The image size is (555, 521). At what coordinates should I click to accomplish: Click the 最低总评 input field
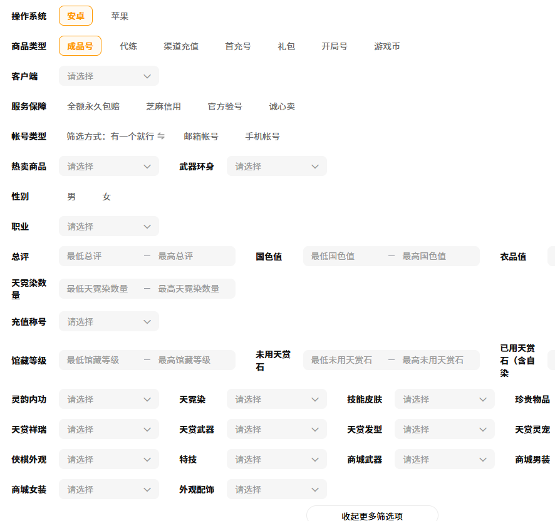point(100,256)
